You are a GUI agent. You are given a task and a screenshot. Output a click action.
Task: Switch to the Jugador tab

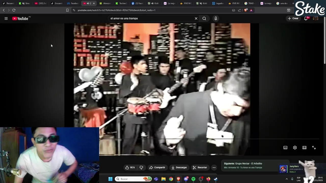click(x=218, y=4)
